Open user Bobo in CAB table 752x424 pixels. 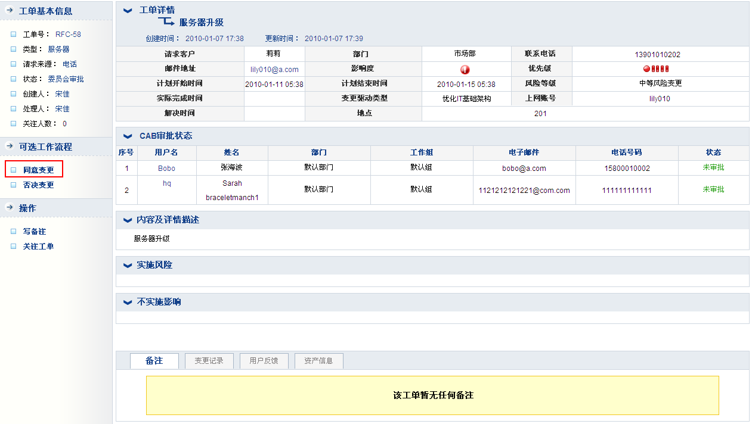166,169
